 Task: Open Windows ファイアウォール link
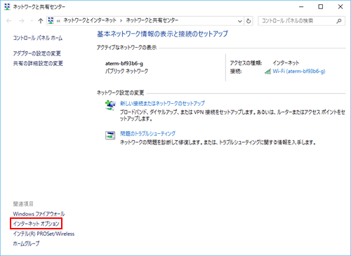[x=39, y=214]
